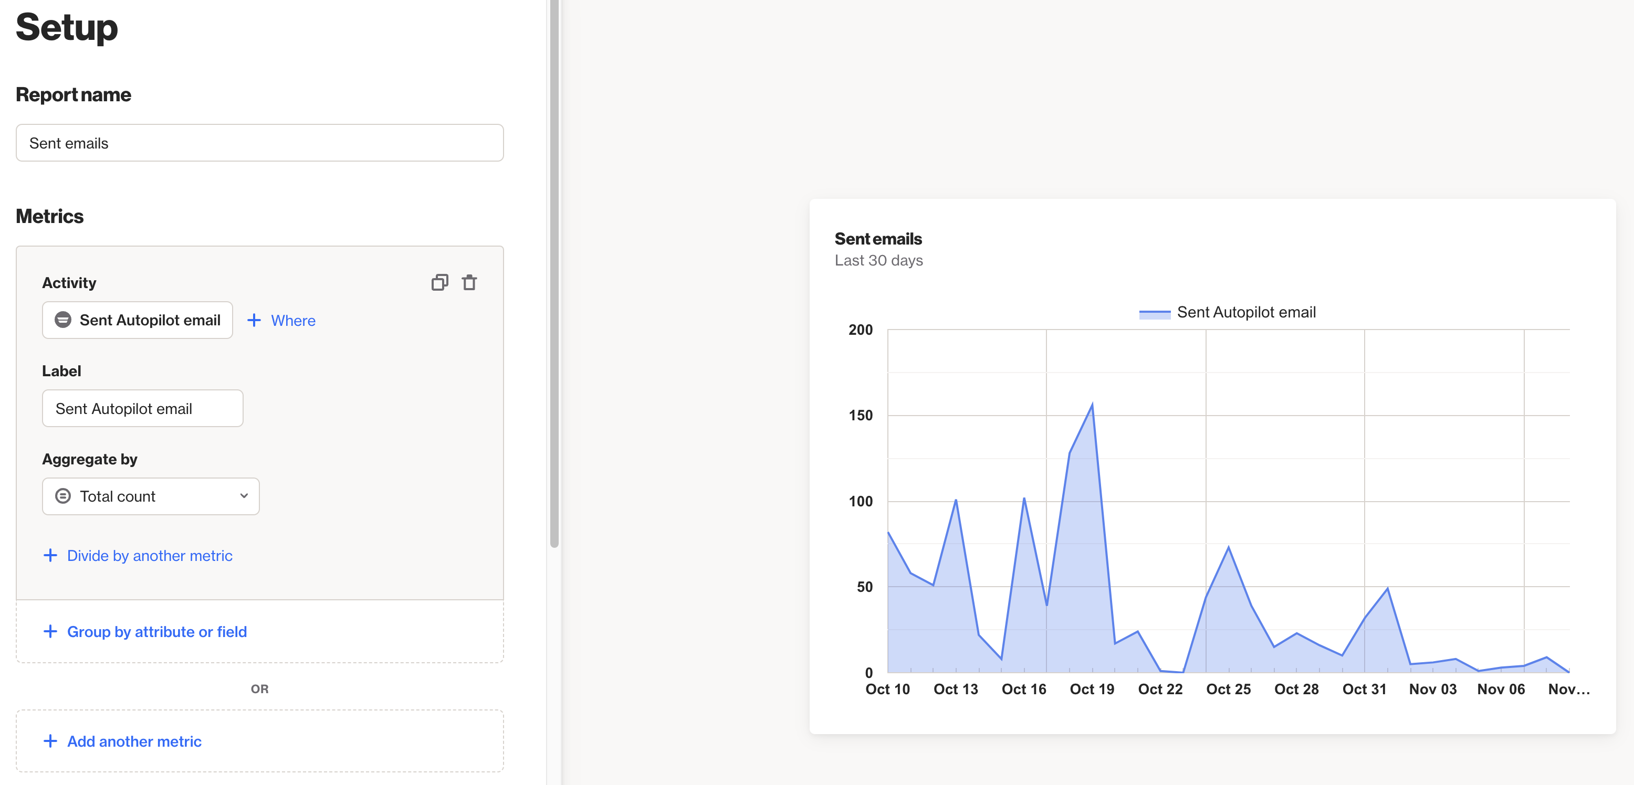This screenshot has height=785, width=1634.
Task: Click the Aggregate by label
Action: click(x=89, y=459)
